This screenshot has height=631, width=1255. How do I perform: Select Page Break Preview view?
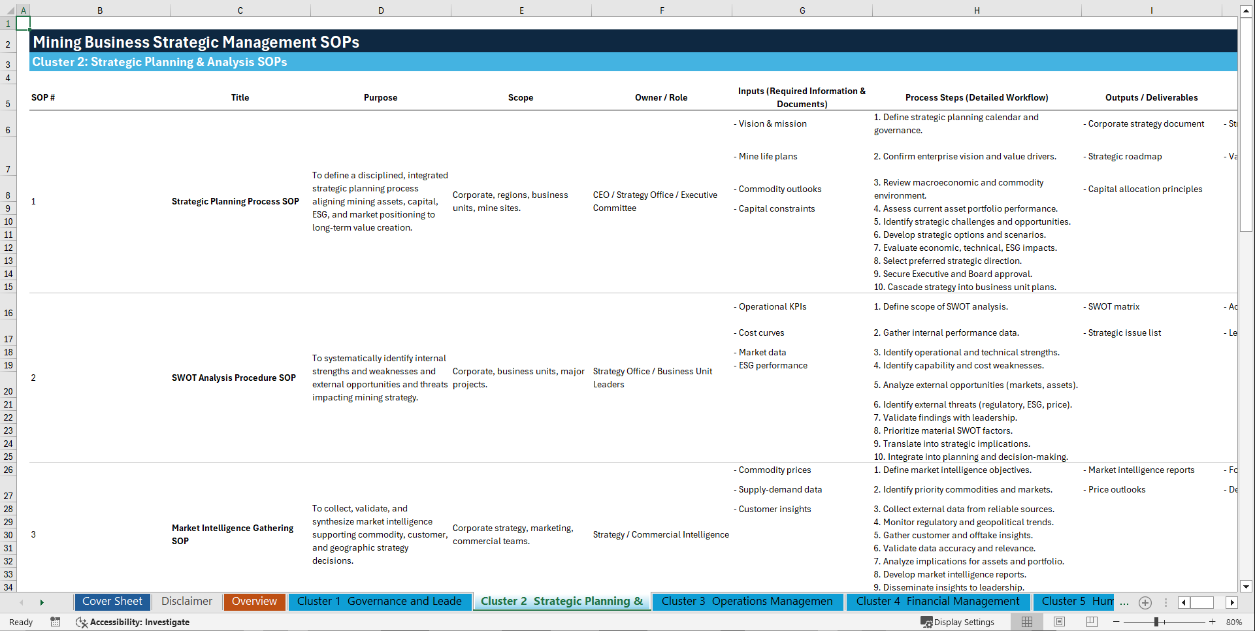[1091, 622]
